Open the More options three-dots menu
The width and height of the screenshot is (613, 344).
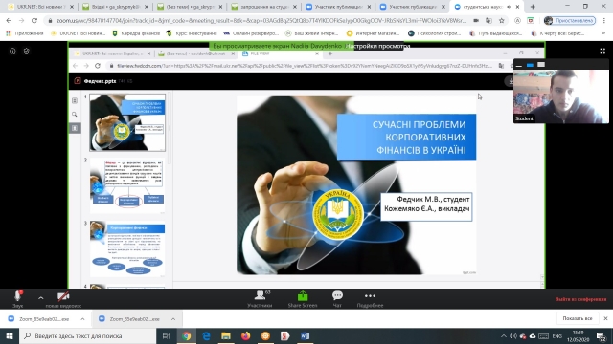pos(370,299)
